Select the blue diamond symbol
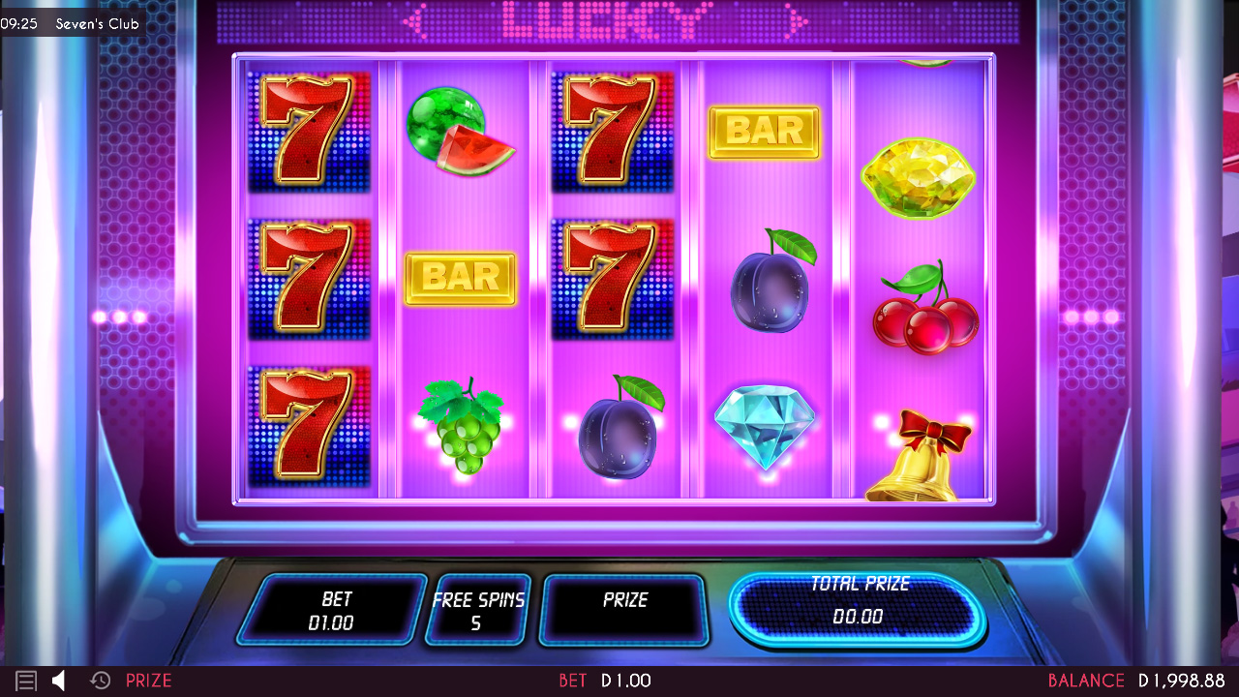 765,426
